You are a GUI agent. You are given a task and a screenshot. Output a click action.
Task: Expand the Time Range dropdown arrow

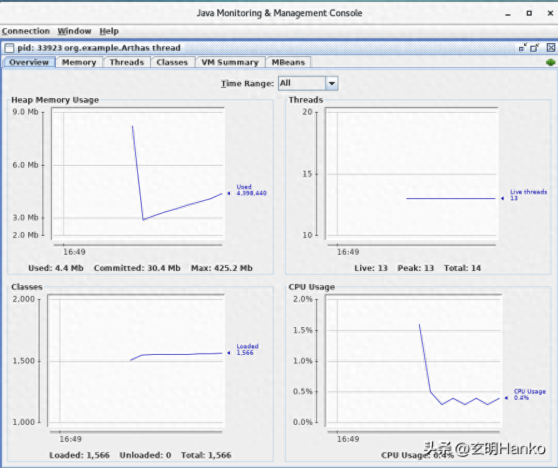click(331, 83)
